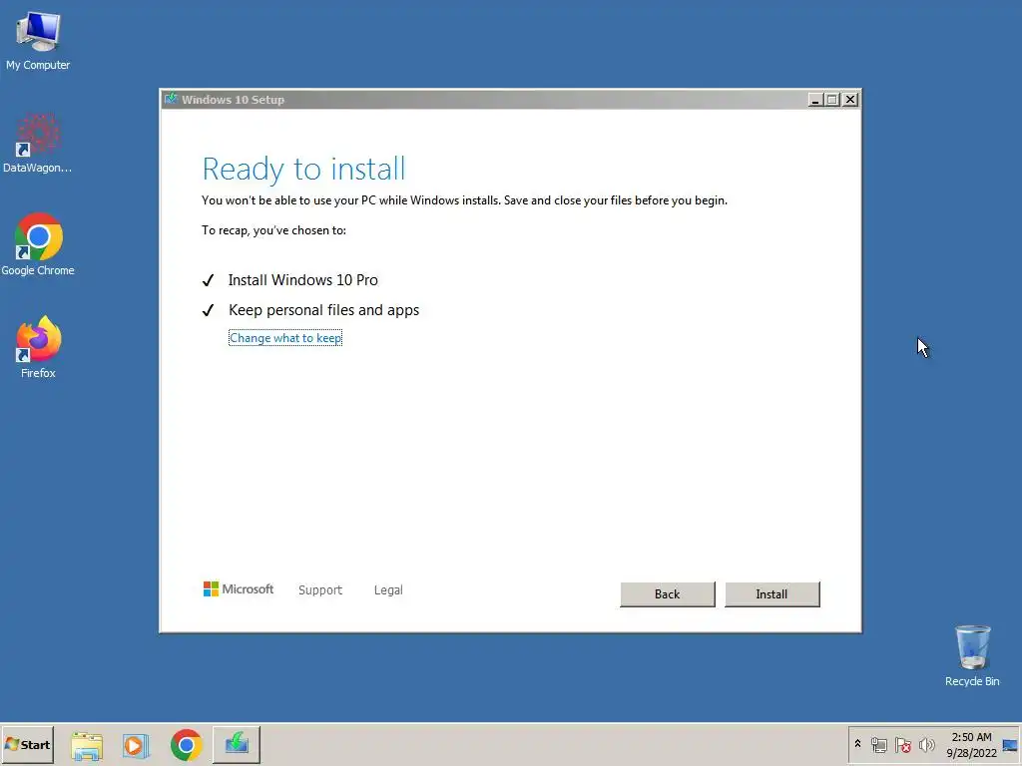Click the checkmark beside Keep personal files
Viewport: 1022px width, 766px height.
(208, 311)
